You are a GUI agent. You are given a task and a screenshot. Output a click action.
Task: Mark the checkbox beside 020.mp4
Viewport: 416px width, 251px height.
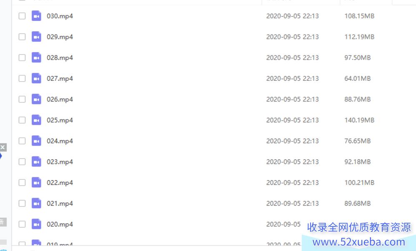coord(22,224)
